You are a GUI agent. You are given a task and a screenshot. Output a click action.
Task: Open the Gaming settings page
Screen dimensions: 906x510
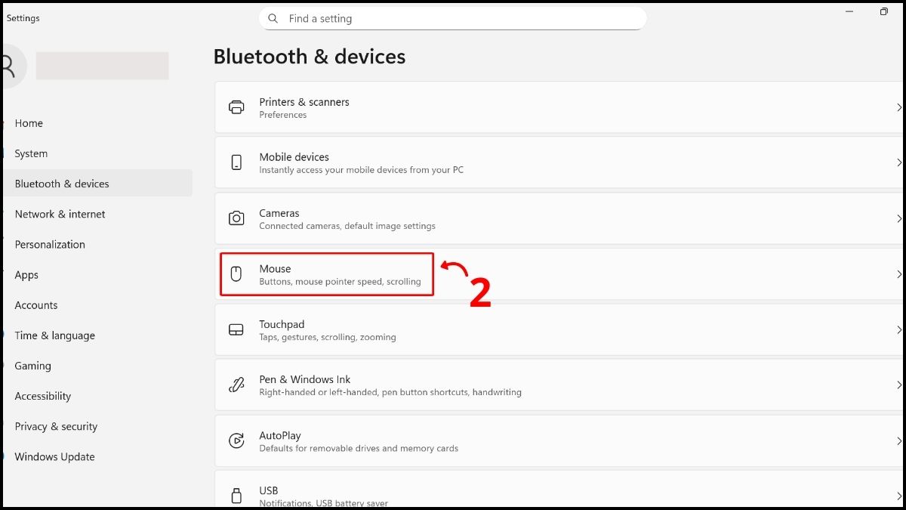32,366
